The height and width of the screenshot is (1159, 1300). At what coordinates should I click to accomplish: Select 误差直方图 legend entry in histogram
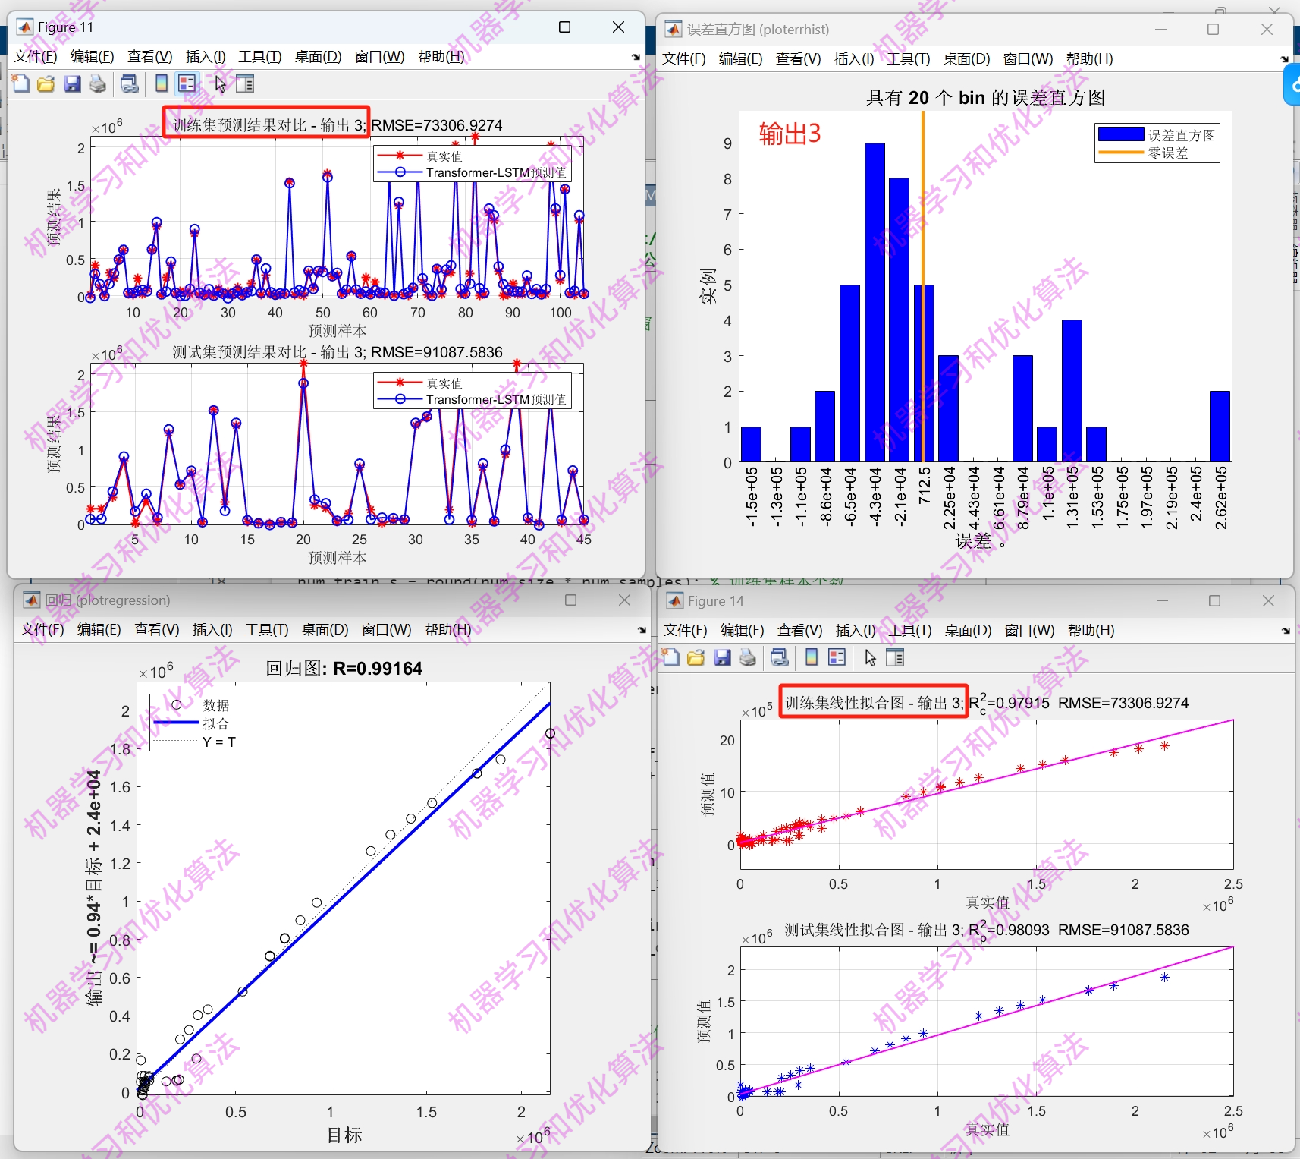pos(1157,135)
